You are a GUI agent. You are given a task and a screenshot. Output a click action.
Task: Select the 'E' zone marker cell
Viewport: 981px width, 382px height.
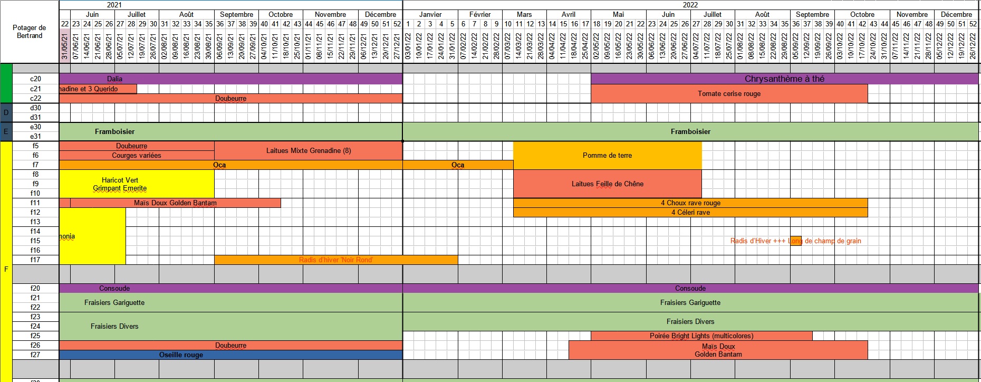[6, 132]
